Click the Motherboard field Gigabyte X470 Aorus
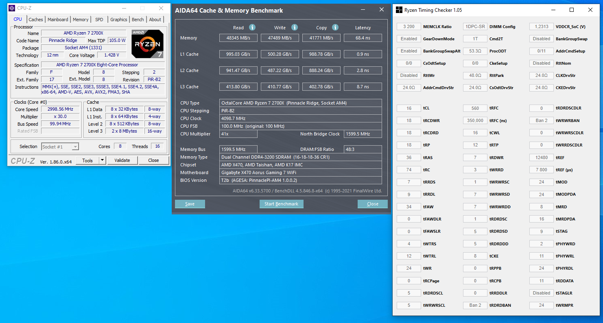Viewport: 603px width, 323px height. (x=301, y=172)
